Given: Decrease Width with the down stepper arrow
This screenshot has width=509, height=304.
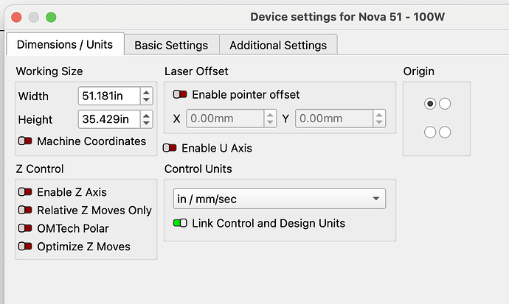Looking at the screenshot, I should [x=146, y=99].
